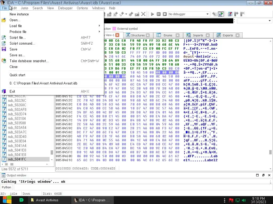The image size is (273, 204).
Task: Close the Hex View-1 tab
Action: pos(118,35)
